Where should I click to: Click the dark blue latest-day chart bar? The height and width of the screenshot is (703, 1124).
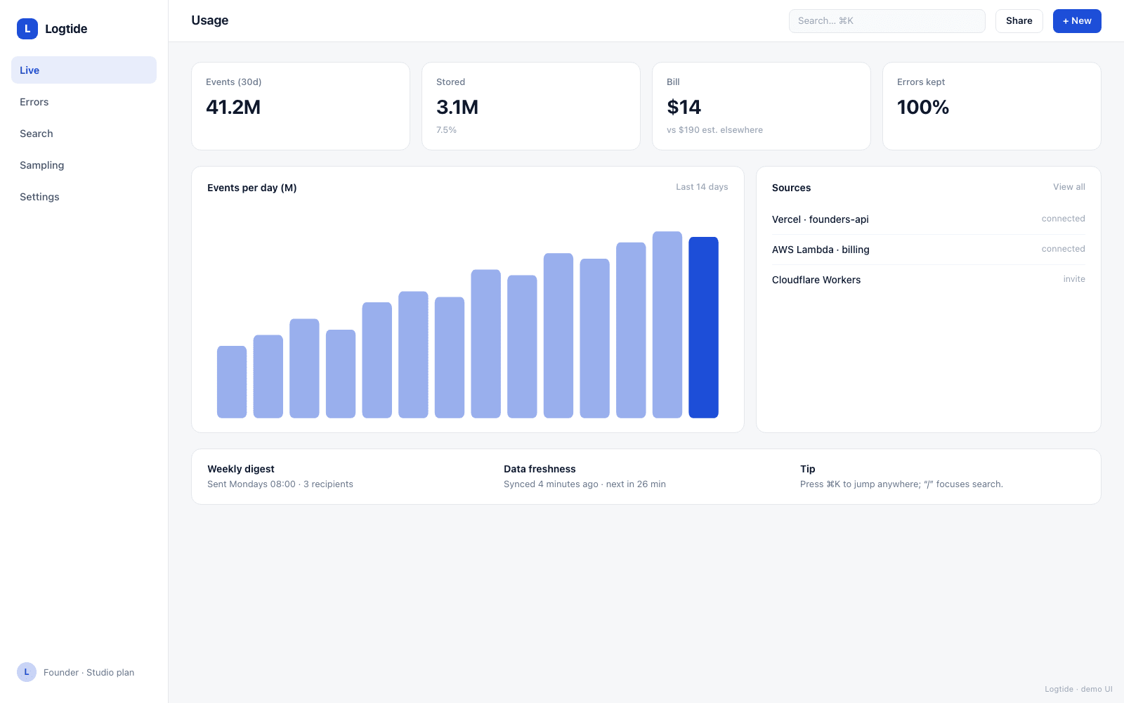coord(703,328)
